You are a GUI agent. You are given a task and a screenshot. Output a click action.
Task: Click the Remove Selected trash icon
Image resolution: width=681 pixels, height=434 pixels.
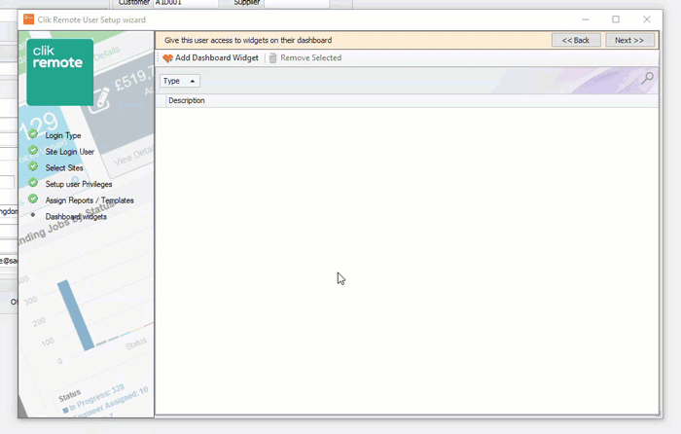(272, 57)
